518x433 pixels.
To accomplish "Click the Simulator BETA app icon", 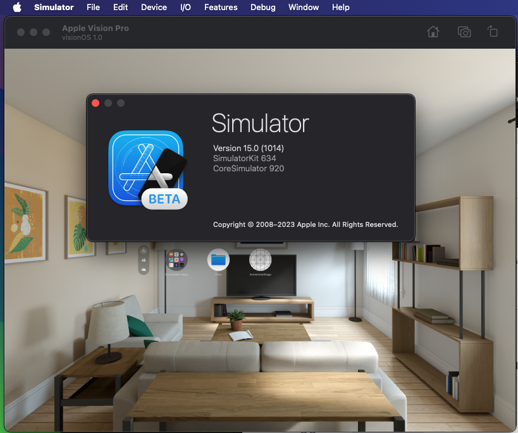I will tap(147, 169).
